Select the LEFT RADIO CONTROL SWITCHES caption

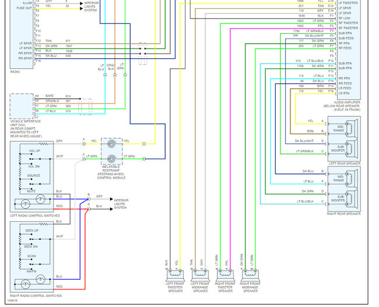point(35,215)
